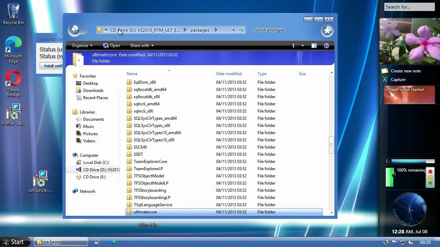Click the Back navigation arrow in Explorer
Viewport: 440px width, 247px height.
tap(74, 30)
